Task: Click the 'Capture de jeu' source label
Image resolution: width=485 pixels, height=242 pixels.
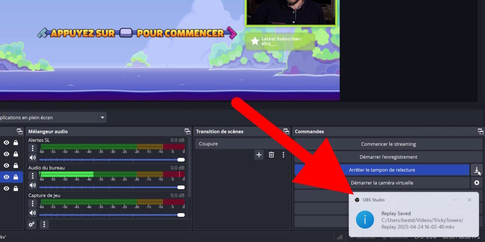Action: click(x=44, y=195)
